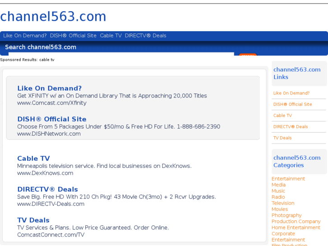Click 'Save Big. Free HD' description text
The image size is (328, 246).
point(116,197)
